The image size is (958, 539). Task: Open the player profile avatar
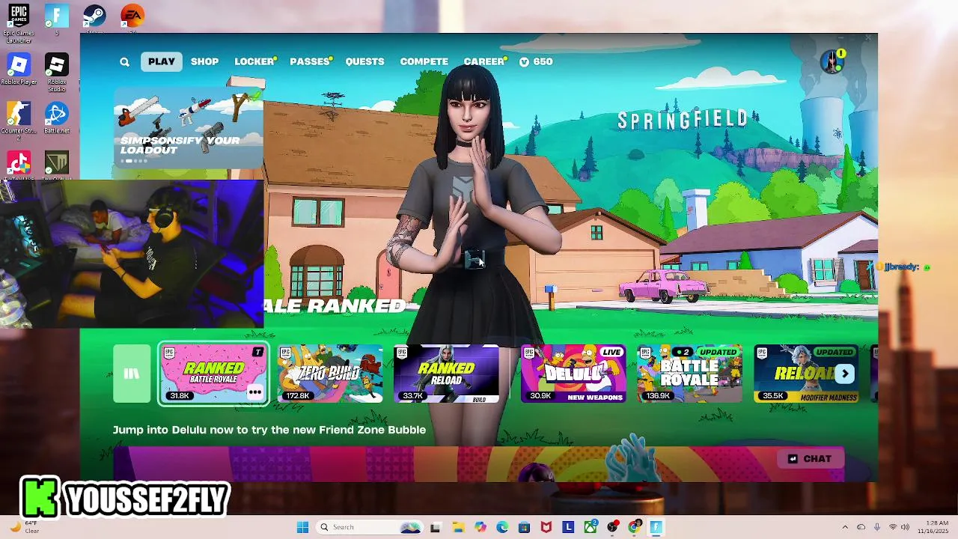832,61
